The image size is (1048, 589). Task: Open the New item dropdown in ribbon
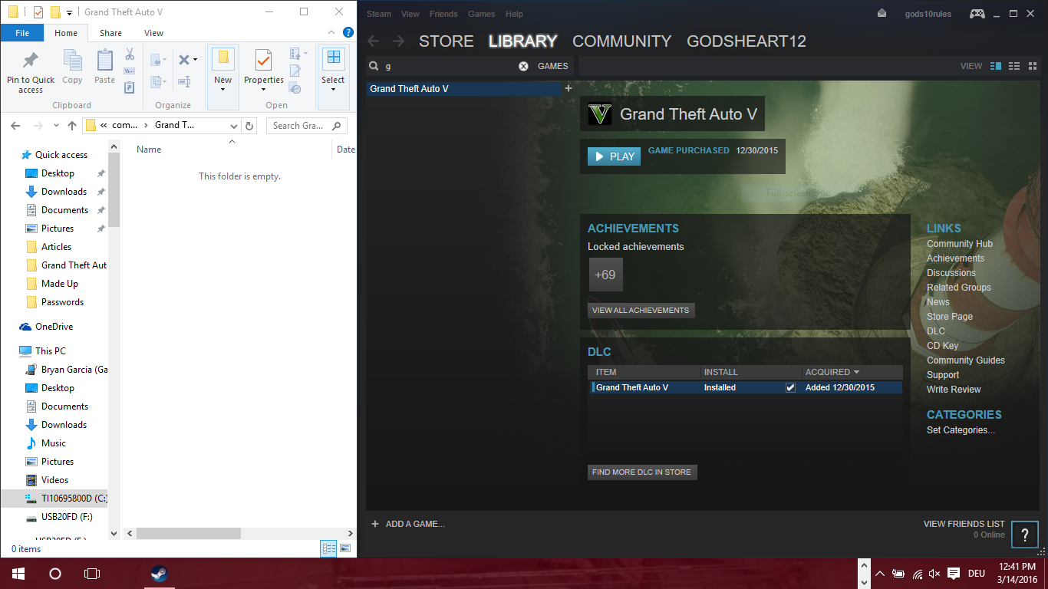pyautogui.click(x=222, y=89)
